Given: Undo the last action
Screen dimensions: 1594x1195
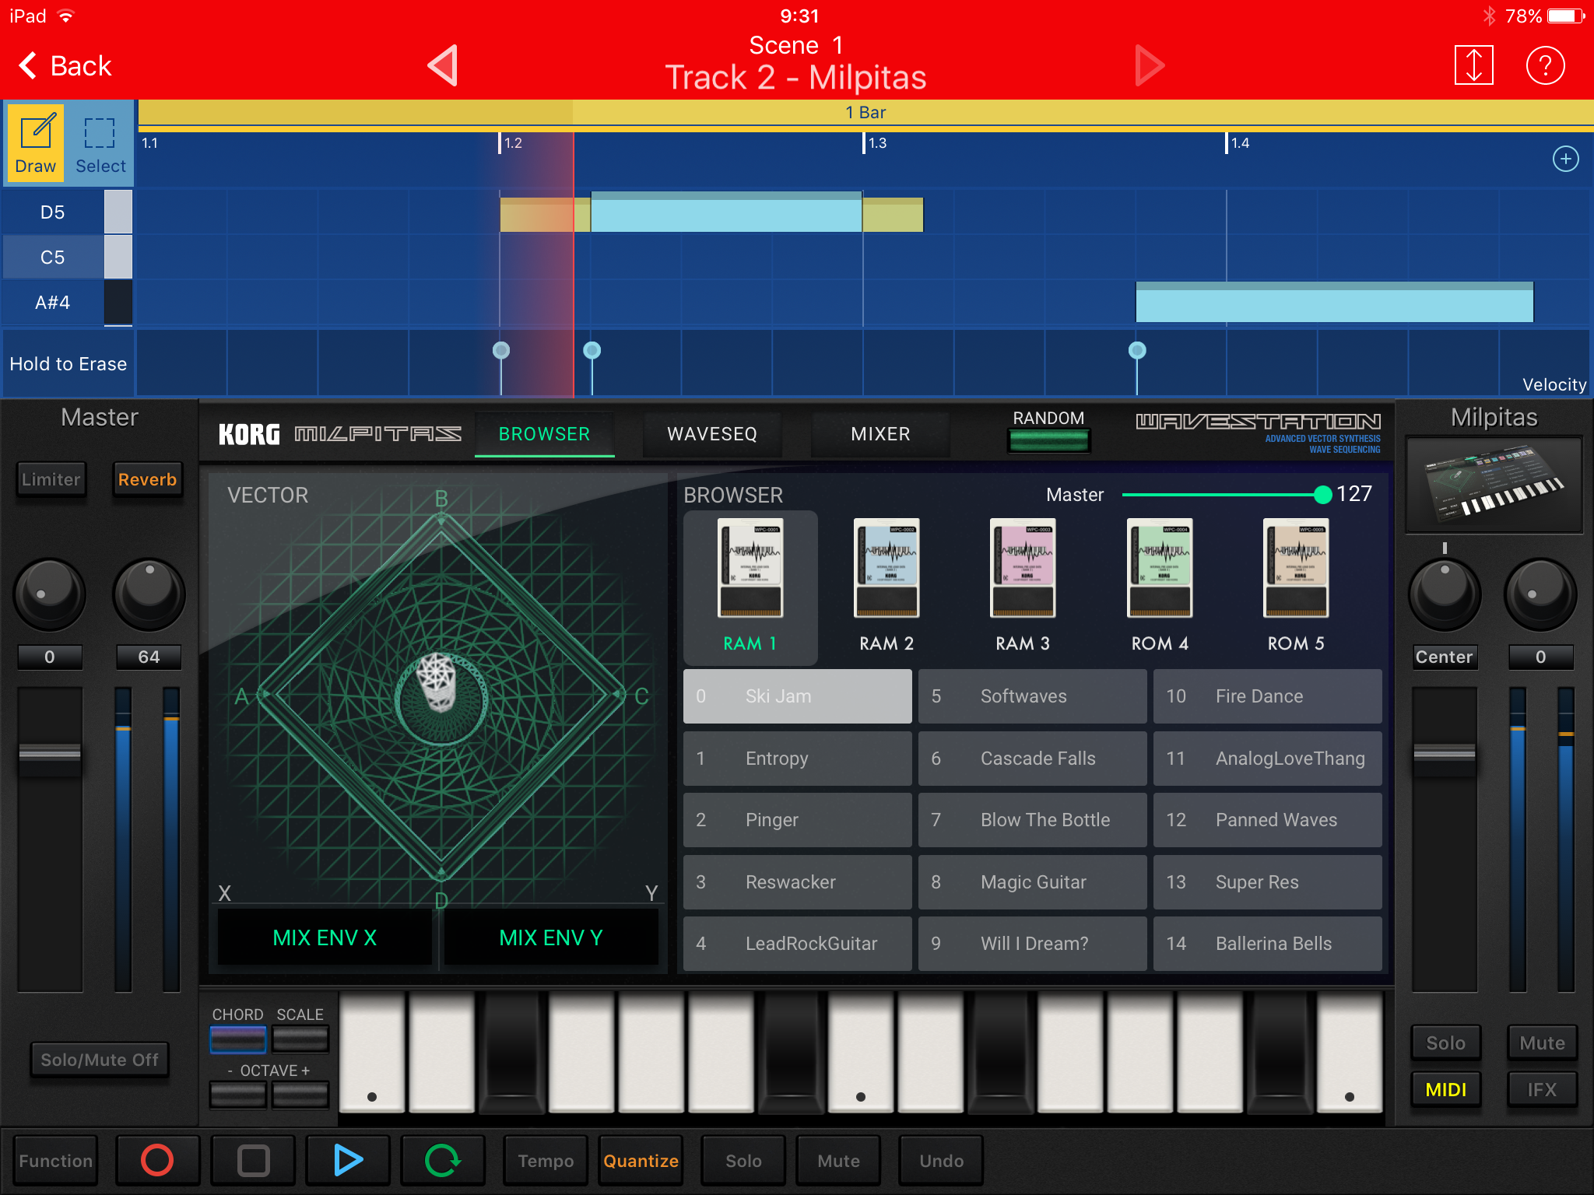Looking at the screenshot, I should pos(941,1160).
